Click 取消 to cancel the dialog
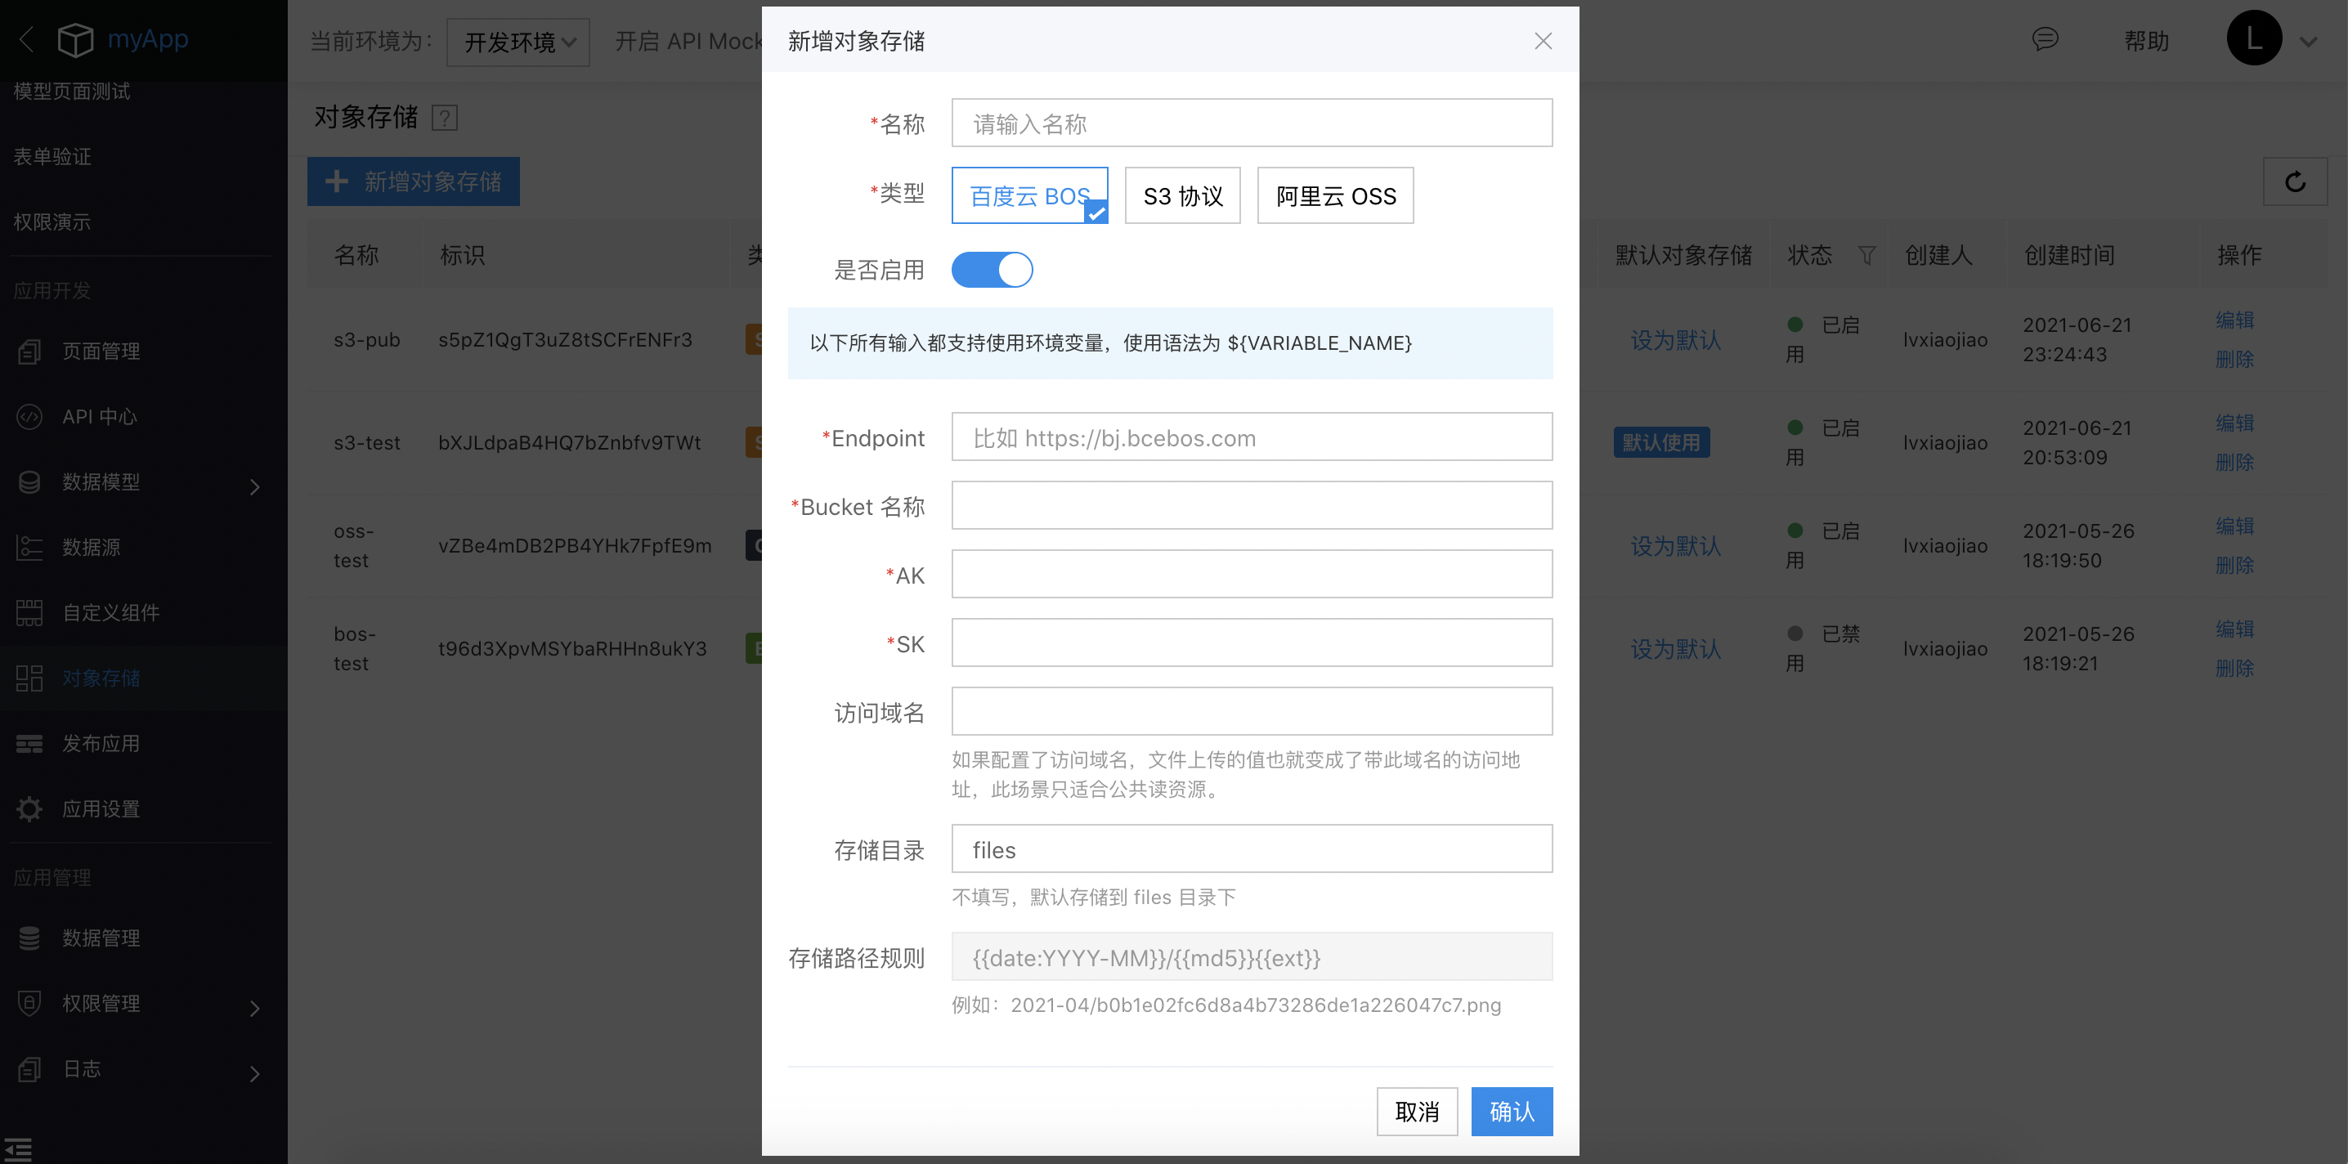This screenshot has width=2348, height=1164. tap(1417, 1111)
